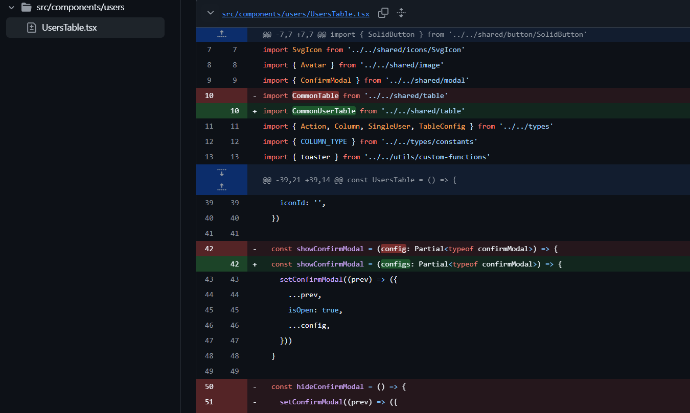Viewport: 690px width, 413px height.
Task: Click the src/components/users folder icon
Action: [x=26, y=8]
